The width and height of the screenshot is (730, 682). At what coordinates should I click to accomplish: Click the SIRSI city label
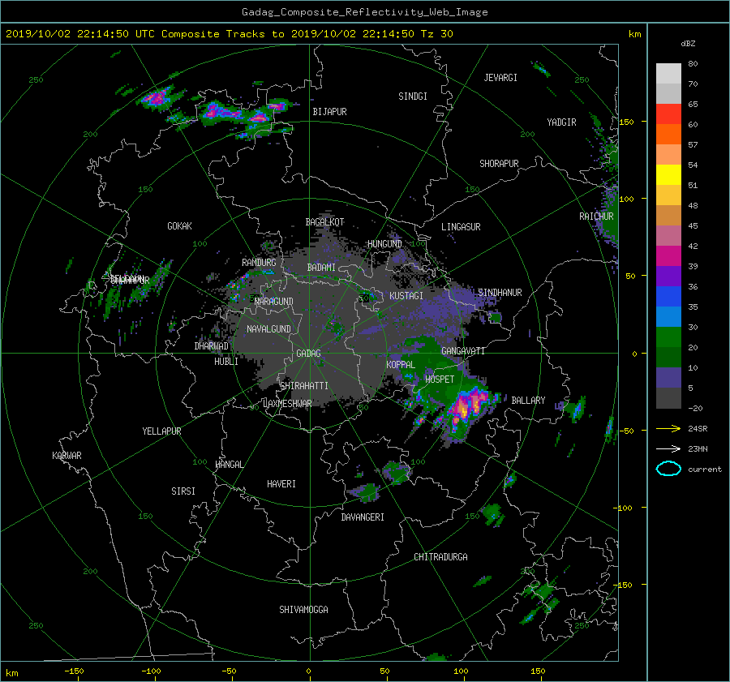[183, 491]
